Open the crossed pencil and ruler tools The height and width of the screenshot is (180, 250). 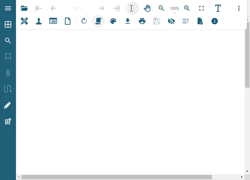pos(25,21)
